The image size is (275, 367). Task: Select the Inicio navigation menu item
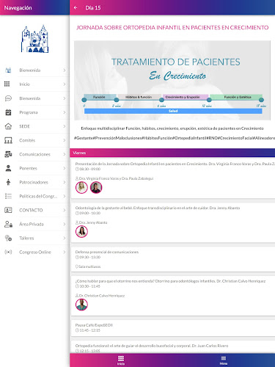(34, 84)
